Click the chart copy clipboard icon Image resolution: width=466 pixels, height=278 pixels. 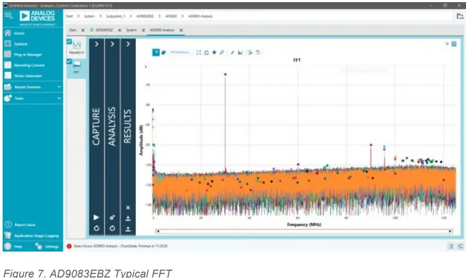pyautogui.click(x=258, y=52)
